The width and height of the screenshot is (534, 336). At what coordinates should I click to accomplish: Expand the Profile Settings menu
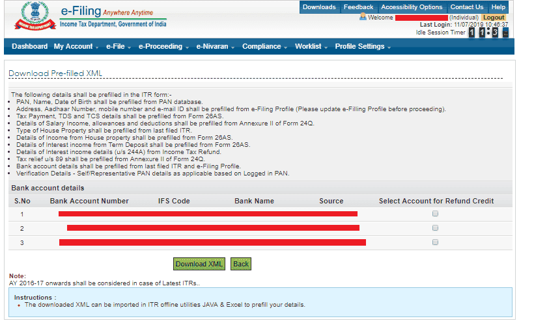click(x=363, y=47)
